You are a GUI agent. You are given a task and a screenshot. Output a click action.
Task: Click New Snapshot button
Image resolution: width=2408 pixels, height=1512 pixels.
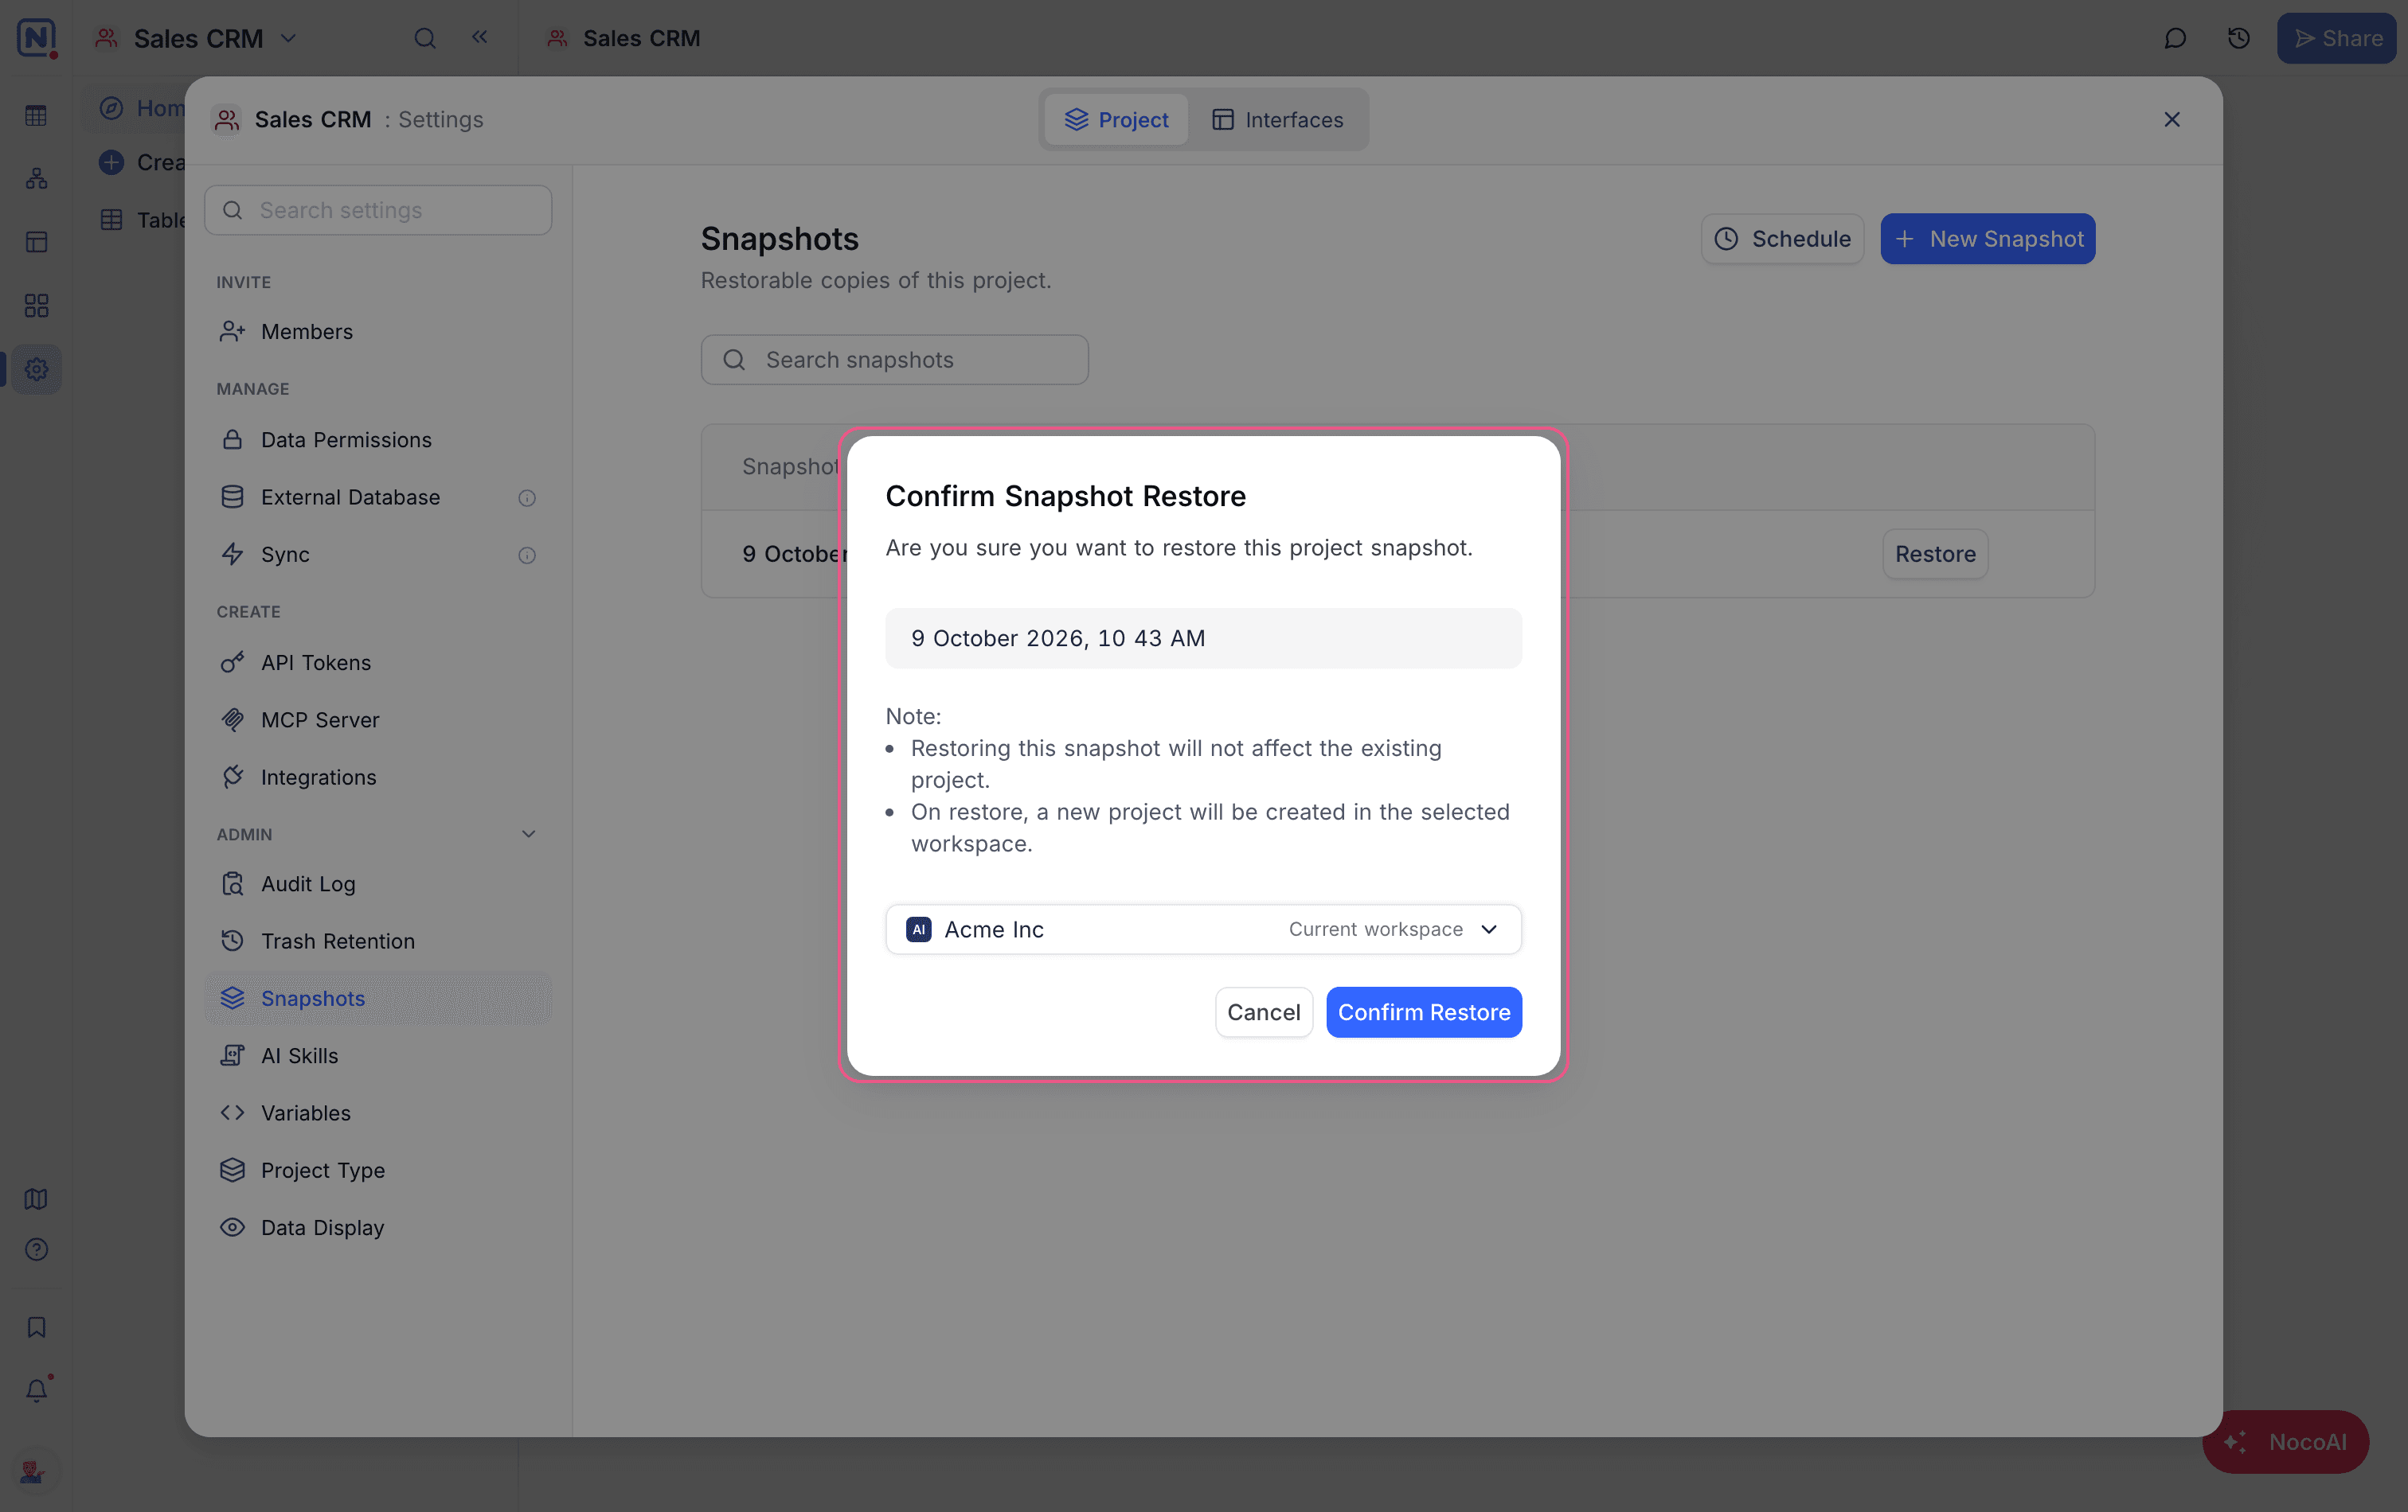coord(1987,238)
